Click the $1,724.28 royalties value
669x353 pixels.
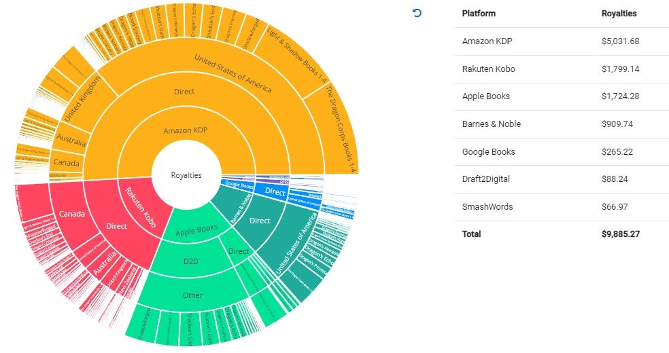point(620,96)
